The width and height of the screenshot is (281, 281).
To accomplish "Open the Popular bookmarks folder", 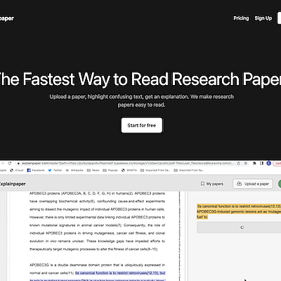I will (x=110, y=170).
